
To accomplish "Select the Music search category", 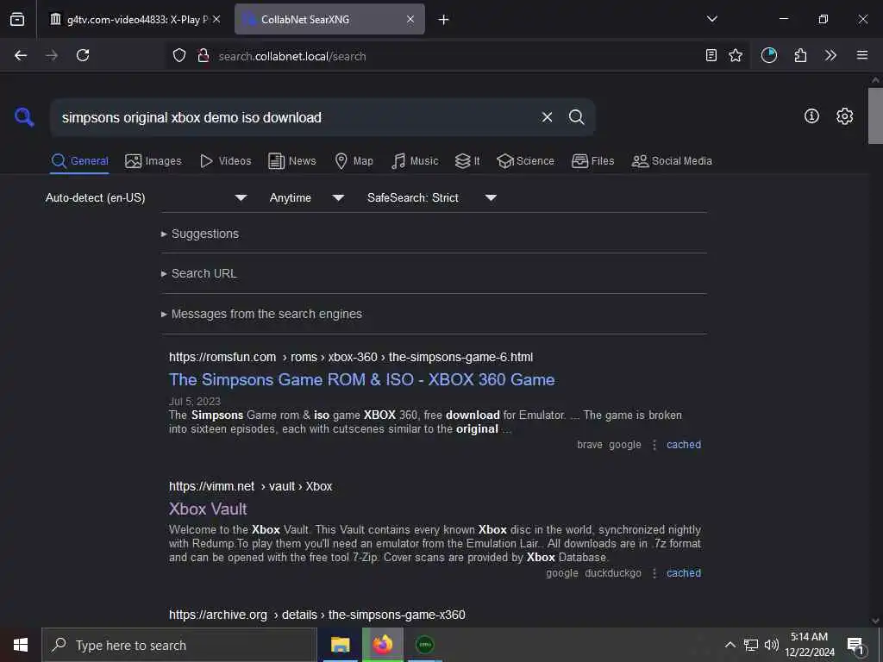I will pos(415,161).
